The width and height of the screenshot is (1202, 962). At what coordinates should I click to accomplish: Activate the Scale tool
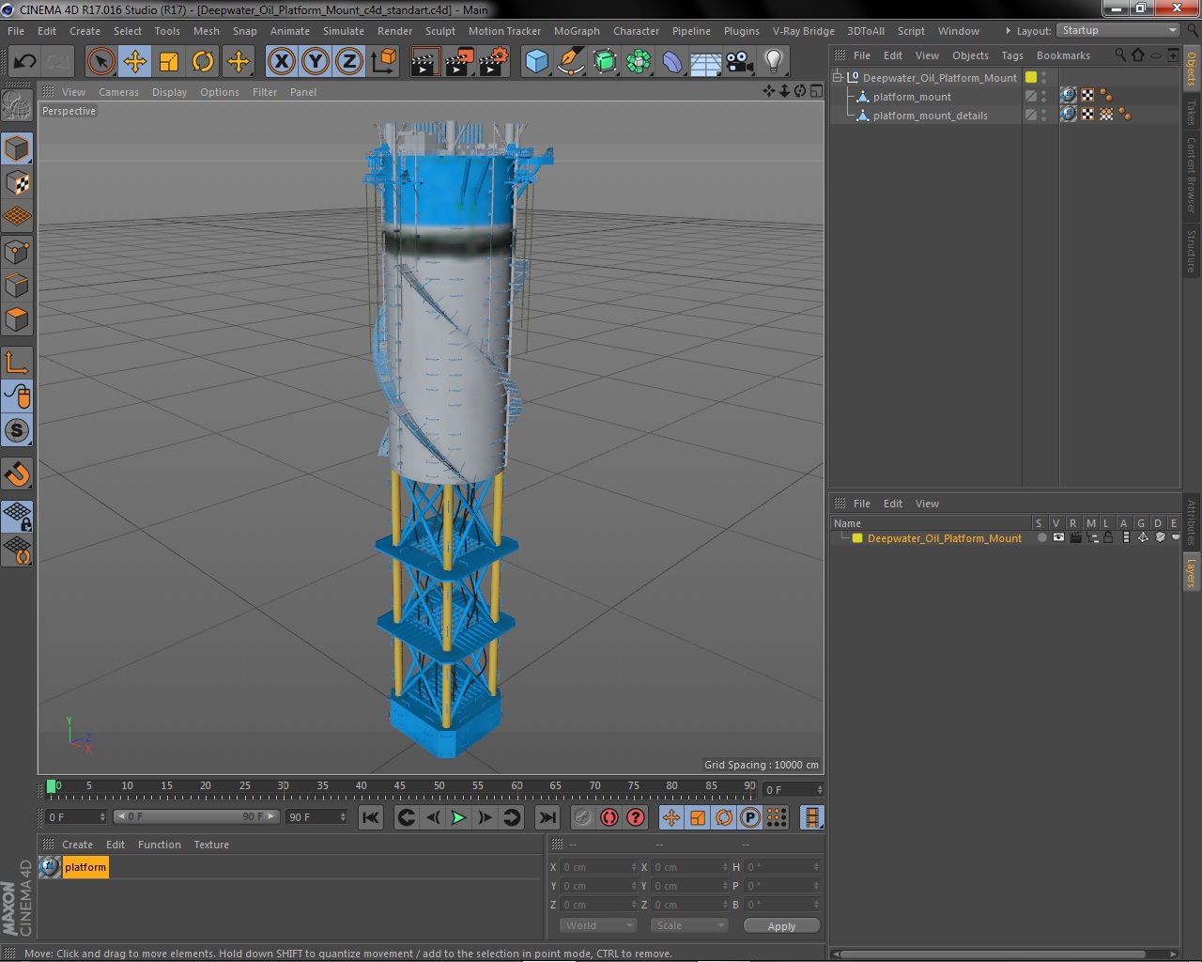[169, 62]
